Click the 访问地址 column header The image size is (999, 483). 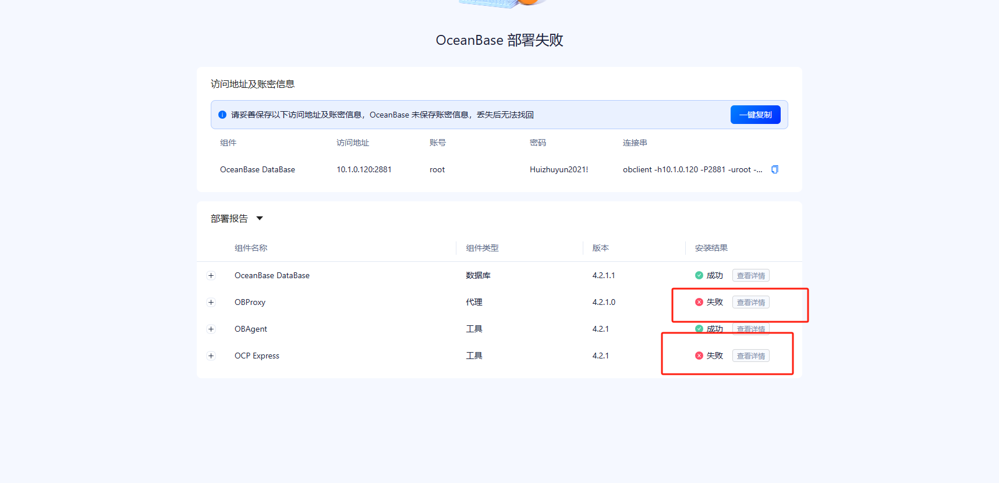click(x=353, y=143)
